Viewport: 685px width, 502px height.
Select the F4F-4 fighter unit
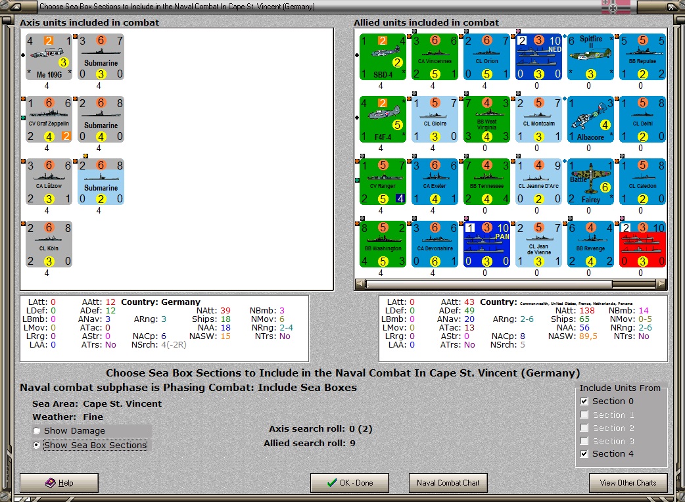point(382,120)
